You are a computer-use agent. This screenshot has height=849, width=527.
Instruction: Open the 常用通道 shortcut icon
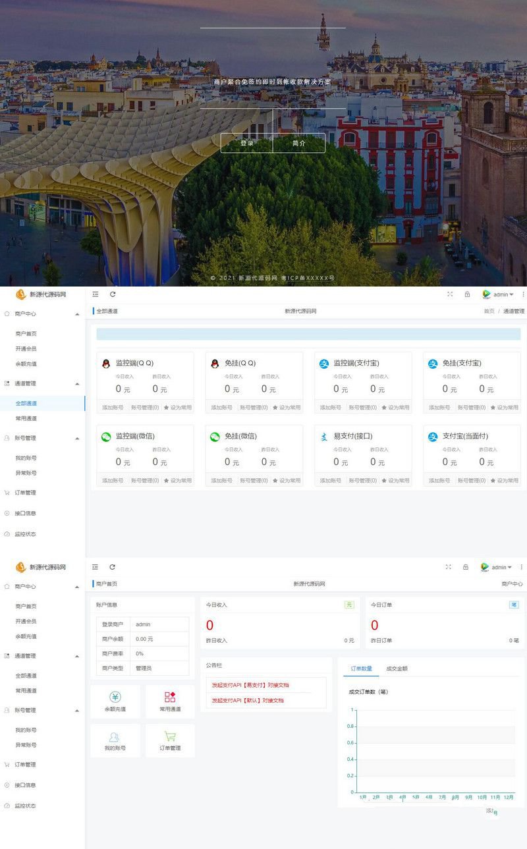(170, 696)
